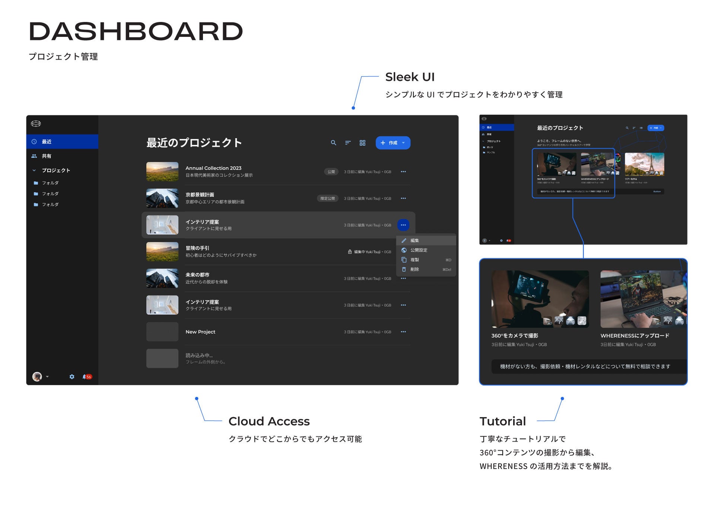Click the WHERENESS logo top-left
Image resolution: width=715 pixels, height=505 pixels.
36,124
